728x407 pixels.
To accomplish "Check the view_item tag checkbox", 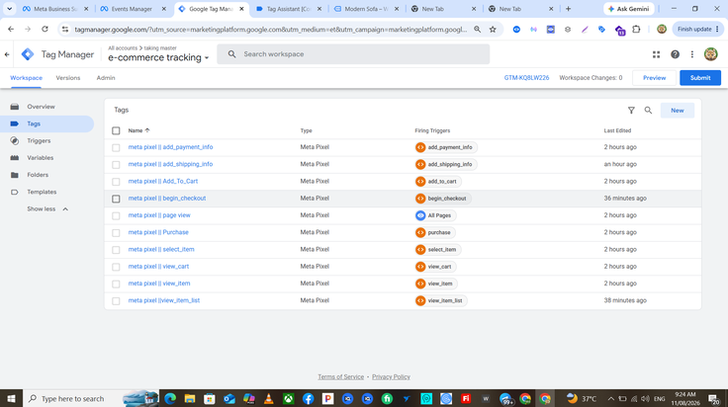I will point(116,284).
